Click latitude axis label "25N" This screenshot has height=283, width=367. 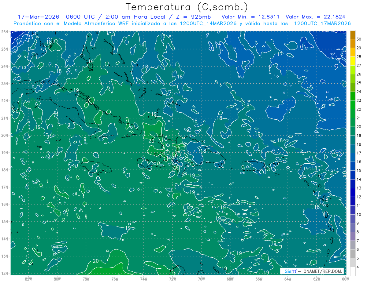point(4,49)
